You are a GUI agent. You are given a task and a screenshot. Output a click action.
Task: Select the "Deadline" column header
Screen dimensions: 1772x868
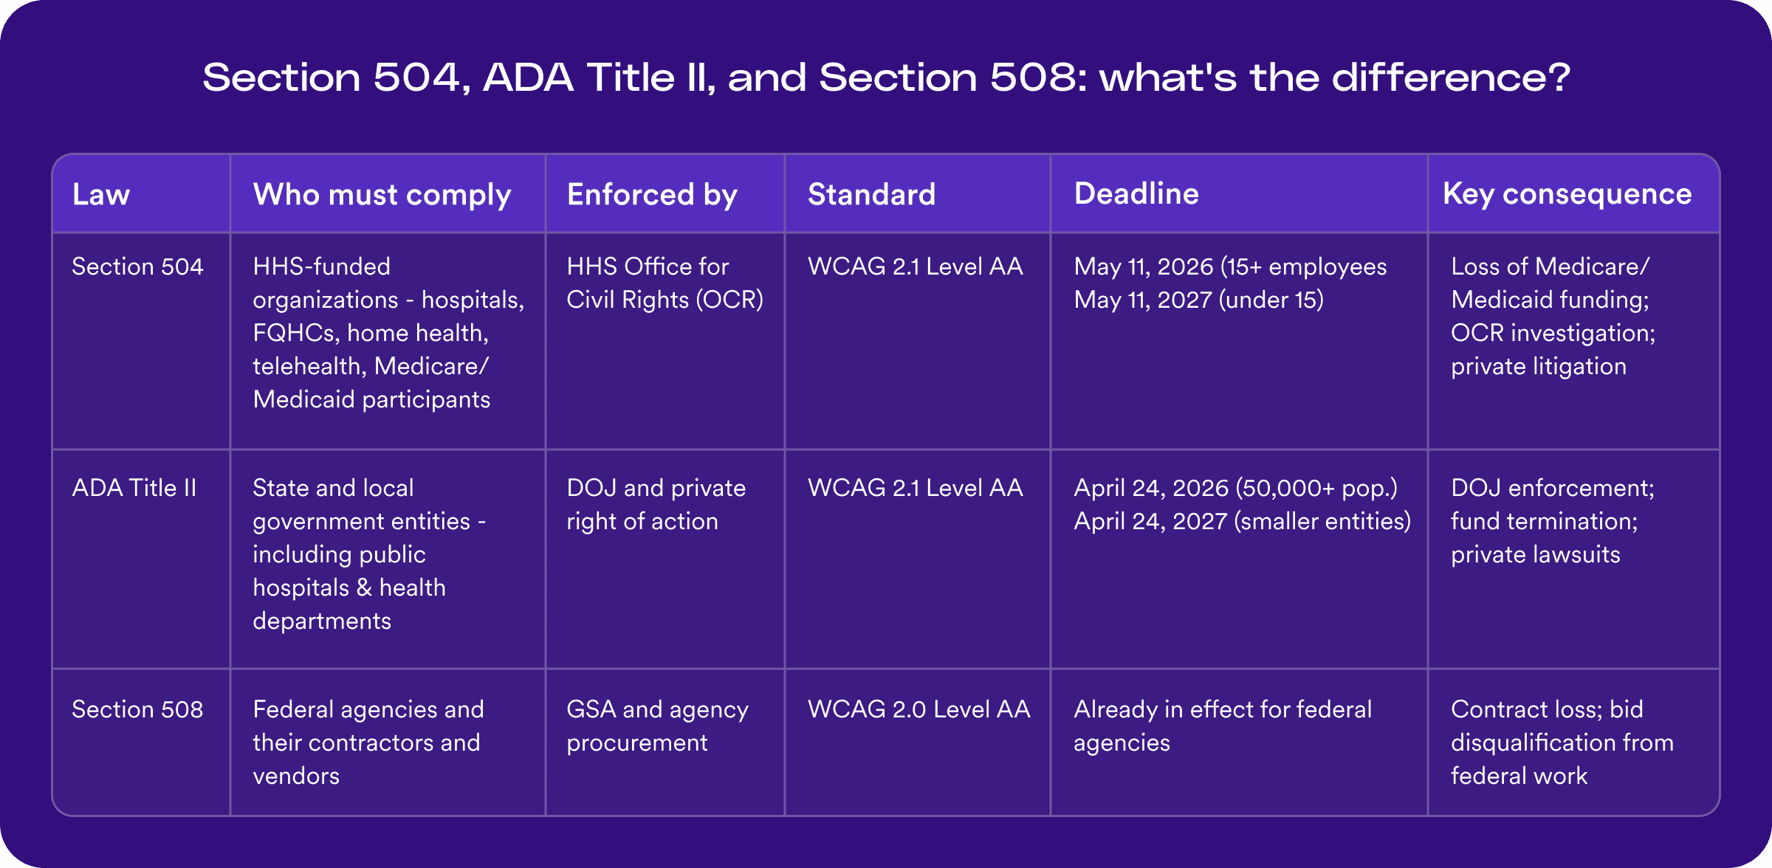click(x=1136, y=194)
